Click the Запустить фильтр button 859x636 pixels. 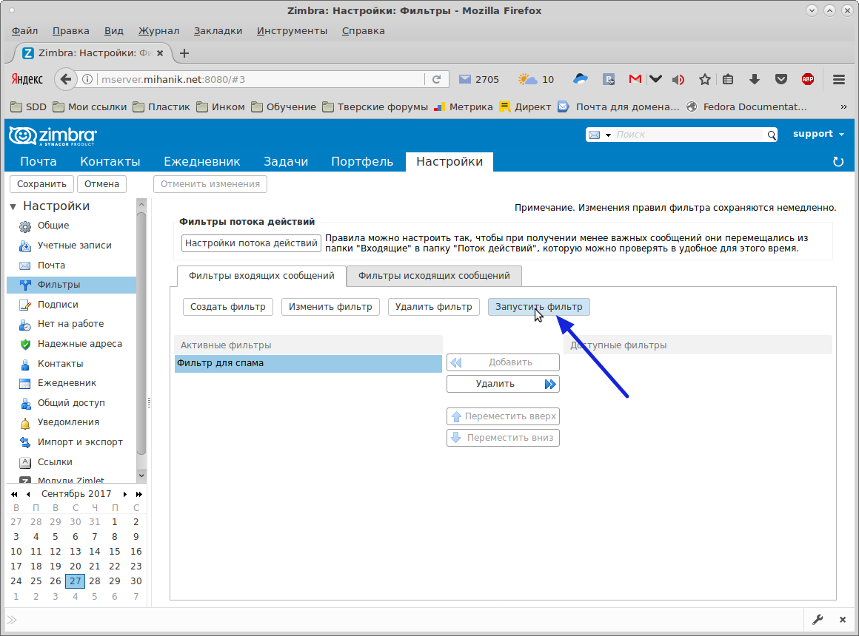tap(538, 307)
